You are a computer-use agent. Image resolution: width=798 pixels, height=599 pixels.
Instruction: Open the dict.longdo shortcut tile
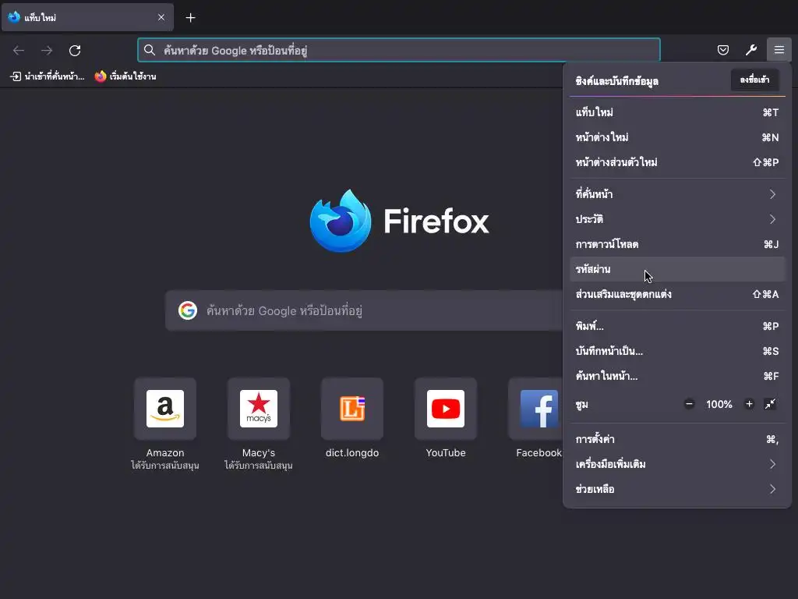[x=352, y=409]
